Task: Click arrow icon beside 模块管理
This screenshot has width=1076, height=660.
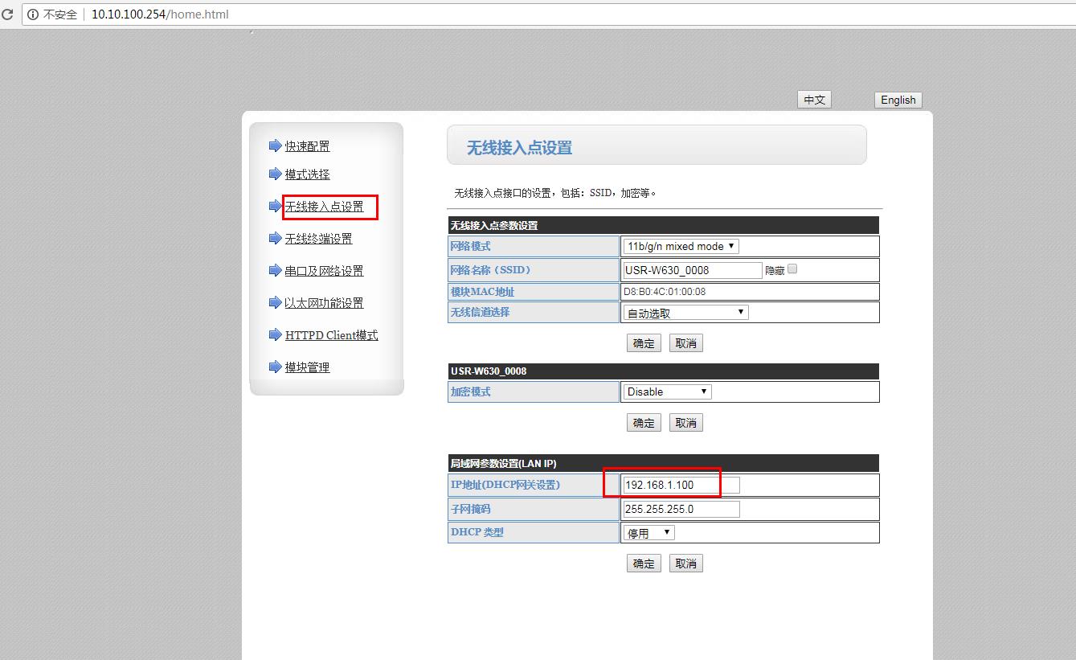Action: click(x=275, y=367)
